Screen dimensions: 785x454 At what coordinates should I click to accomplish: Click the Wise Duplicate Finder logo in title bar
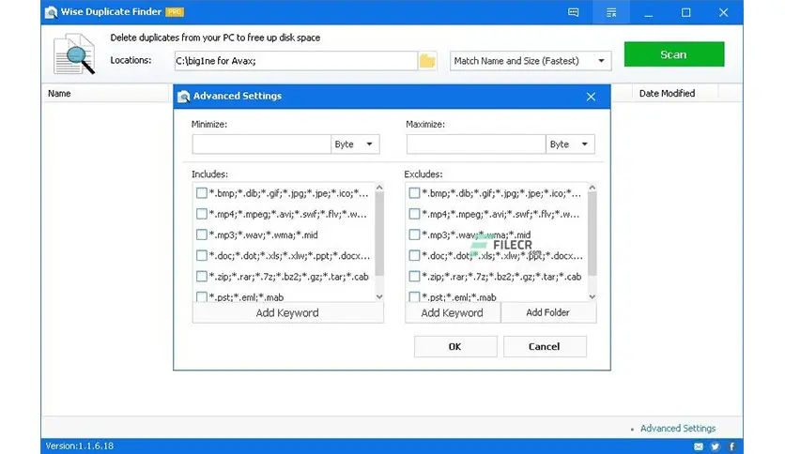click(x=51, y=12)
